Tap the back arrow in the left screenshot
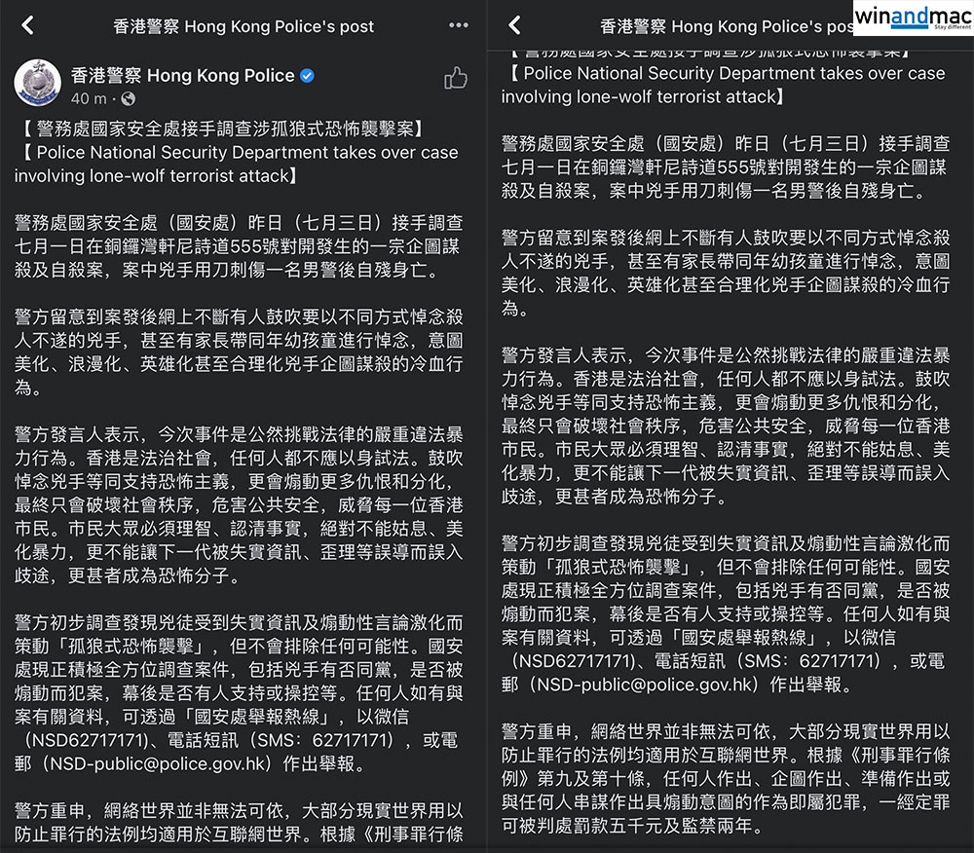Screen dimensions: 974x853 coord(27,26)
